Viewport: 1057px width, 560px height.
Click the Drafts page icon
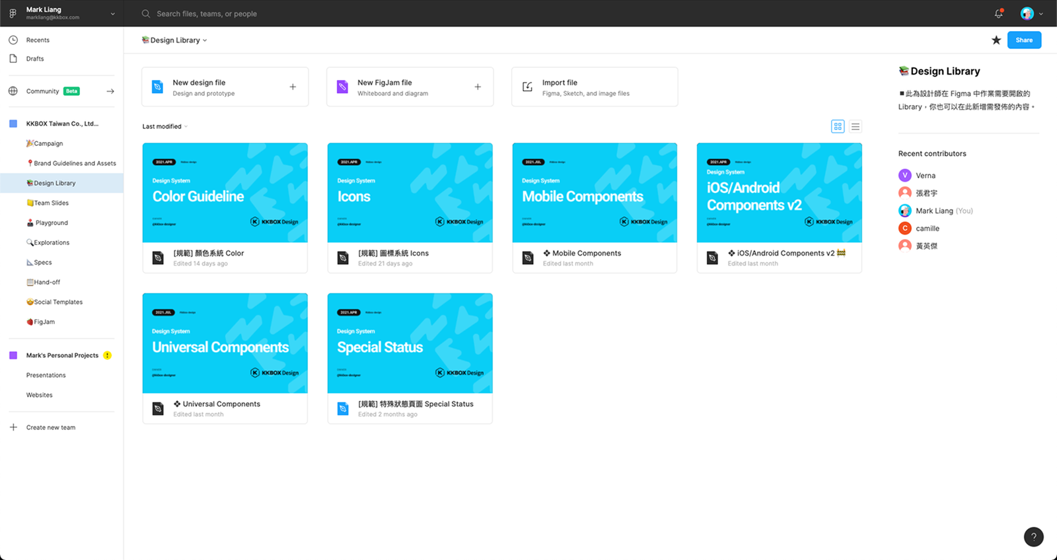13,58
